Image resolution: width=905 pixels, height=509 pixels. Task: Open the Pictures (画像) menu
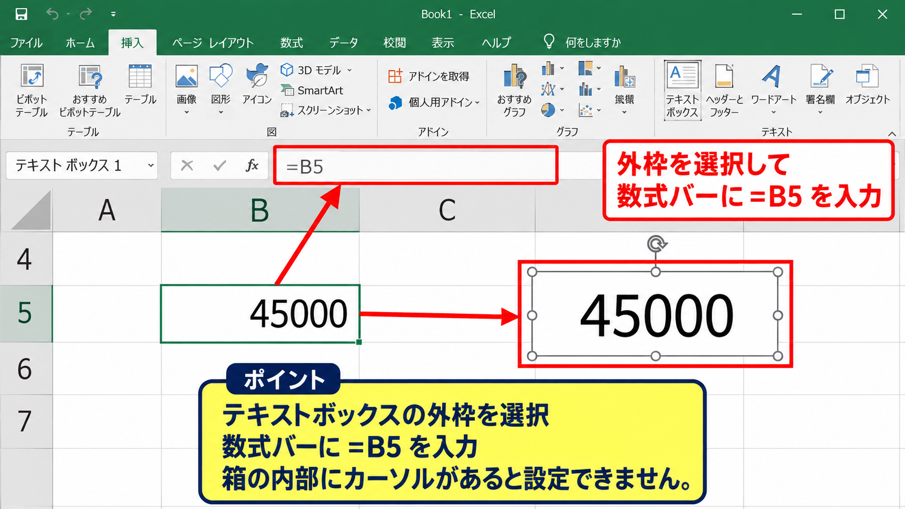point(187,89)
